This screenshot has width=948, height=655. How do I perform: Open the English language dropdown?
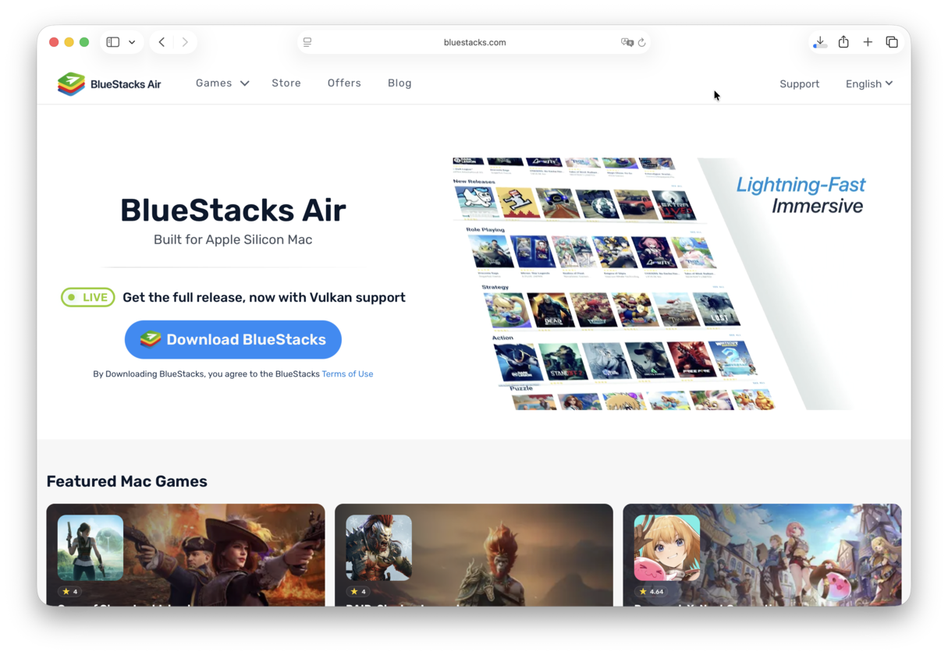coord(869,83)
